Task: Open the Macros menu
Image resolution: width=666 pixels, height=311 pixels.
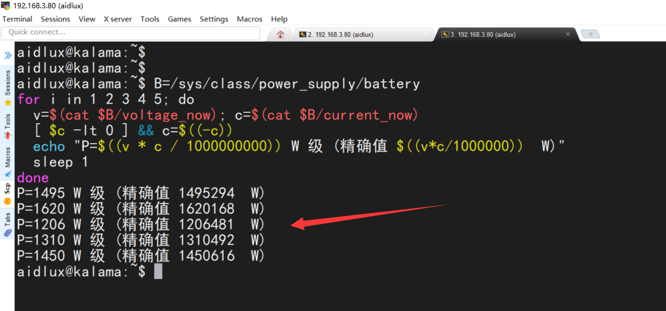Action: [x=250, y=19]
